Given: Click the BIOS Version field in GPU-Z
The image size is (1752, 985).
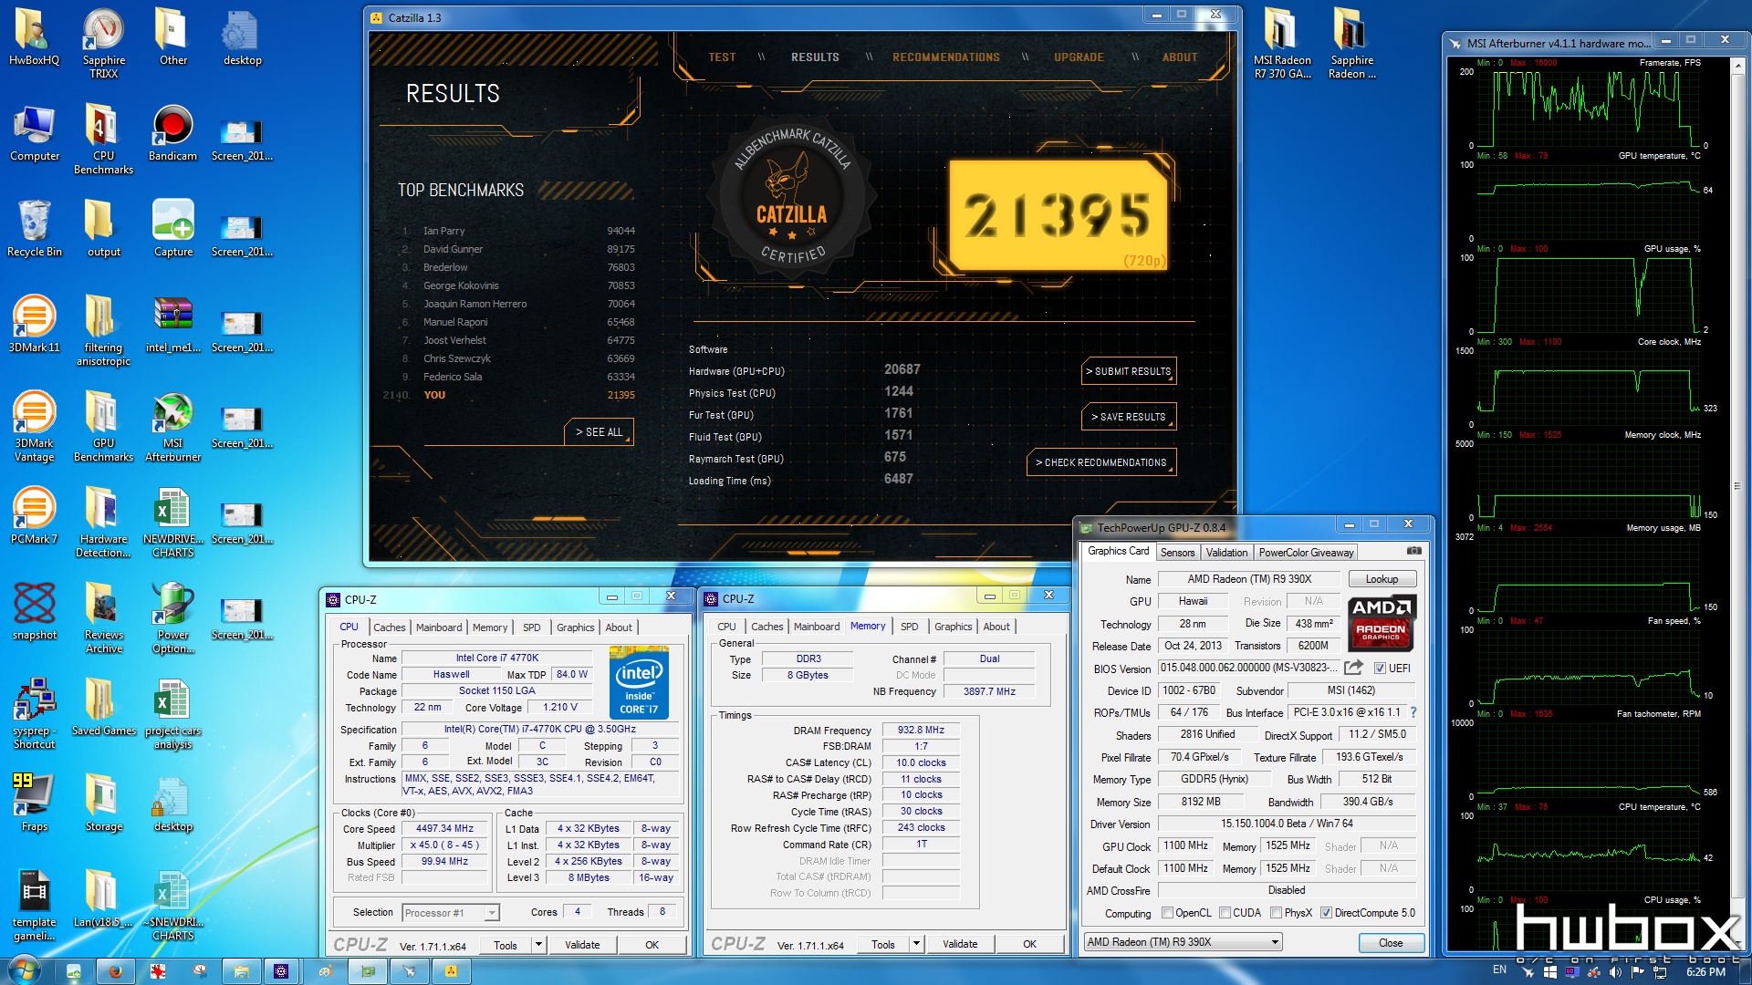Looking at the screenshot, I should click(1248, 668).
